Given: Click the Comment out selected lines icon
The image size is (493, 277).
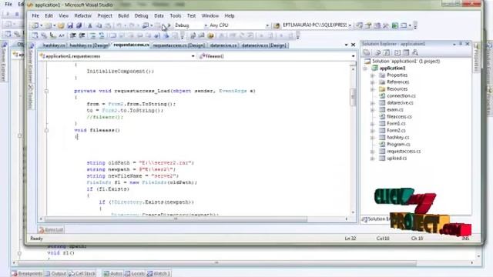Looking at the screenshot, I should [x=92, y=35].
